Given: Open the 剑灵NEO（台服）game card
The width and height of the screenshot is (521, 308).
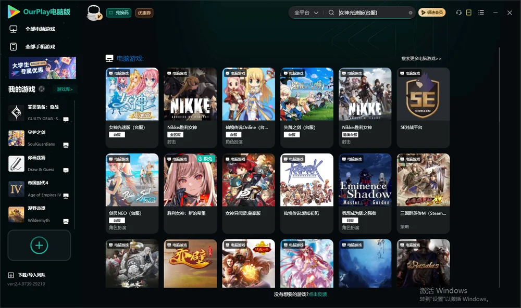Looking at the screenshot, I should (x=132, y=194).
